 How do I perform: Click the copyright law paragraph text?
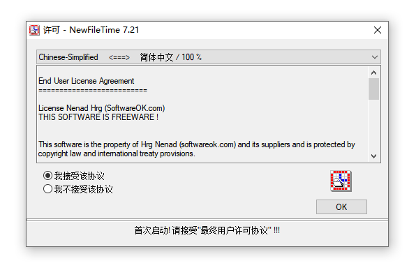[x=196, y=149]
